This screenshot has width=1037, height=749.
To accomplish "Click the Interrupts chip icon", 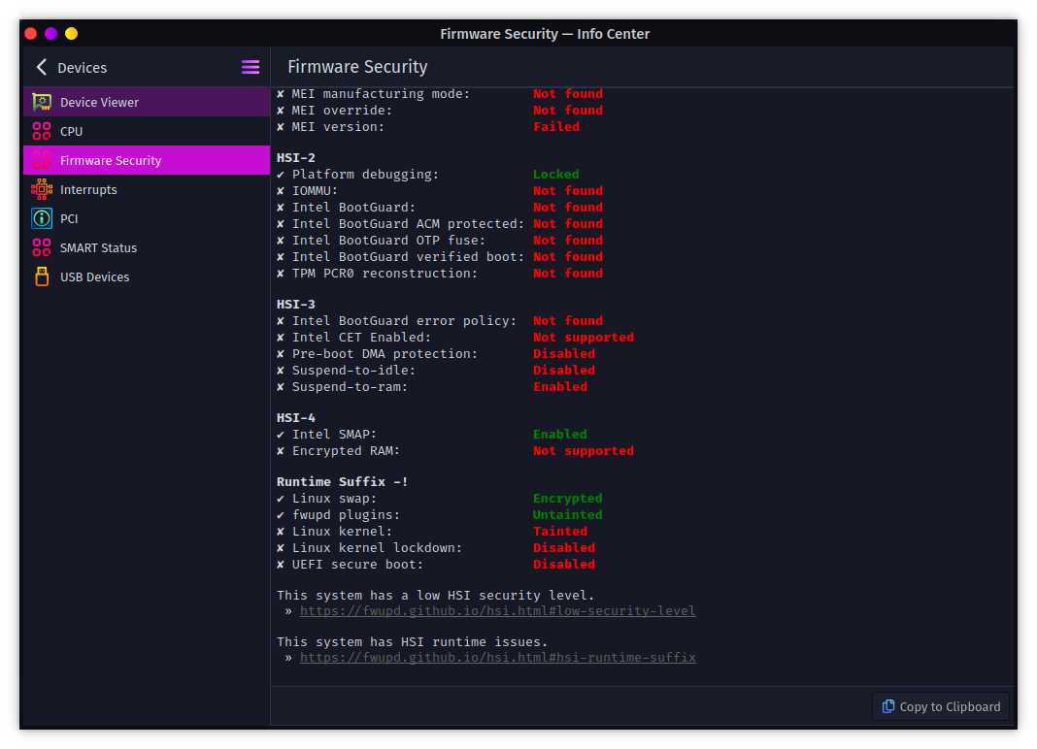I will (x=42, y=189).
